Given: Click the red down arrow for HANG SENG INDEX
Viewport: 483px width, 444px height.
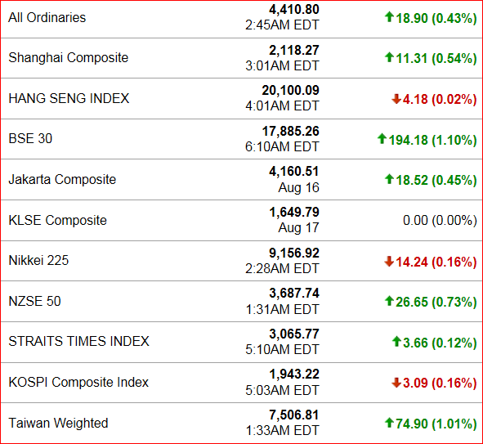Looking at the screenshot, I should 396,99.
